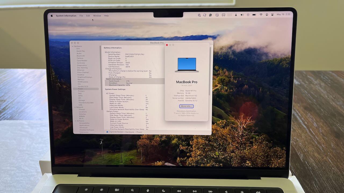Open the Regulatory Certification link
Image resolution: width=344 pixels, height=193 pixels.
(x=186, y=111)
